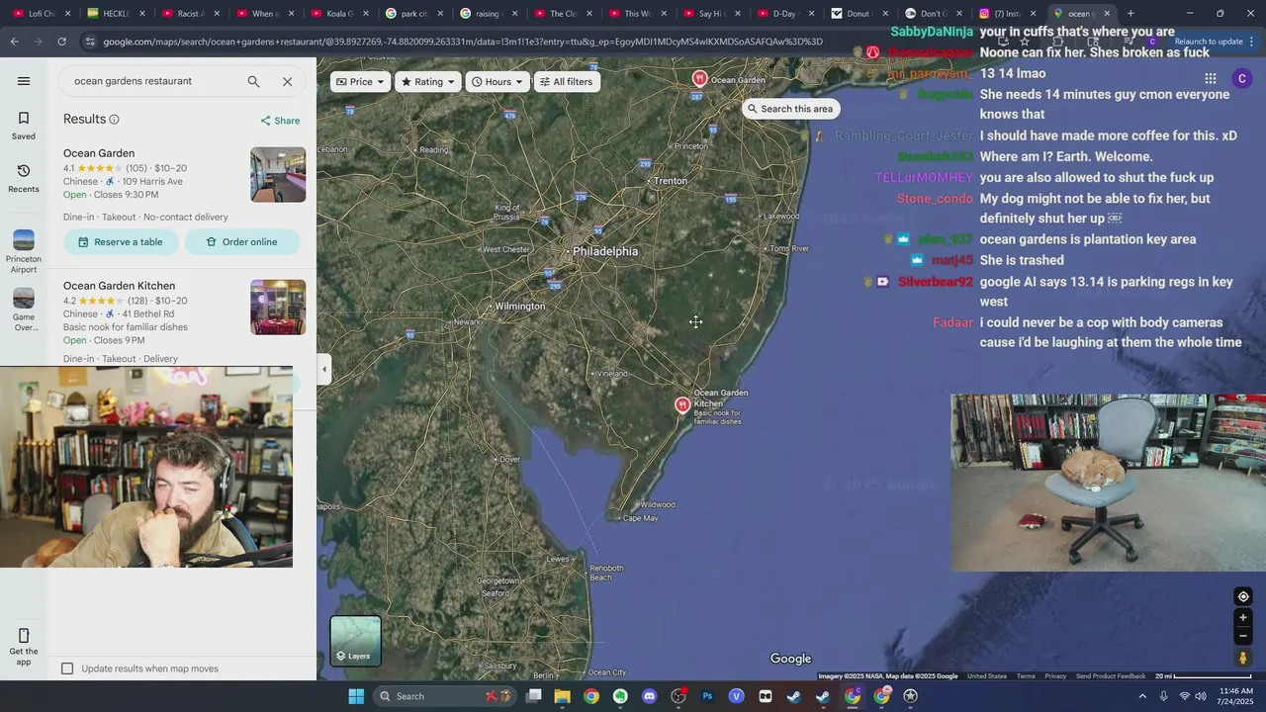The height and width of the screenshot is (712, 1266).
Task: Click Share results link
Action: coord(280,121)
